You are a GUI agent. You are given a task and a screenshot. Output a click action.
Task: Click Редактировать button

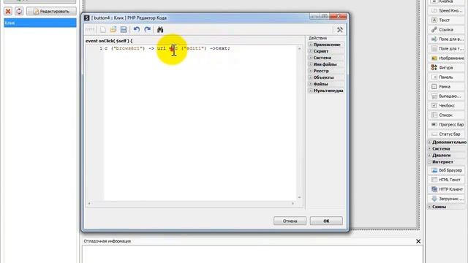pos(51,12)
